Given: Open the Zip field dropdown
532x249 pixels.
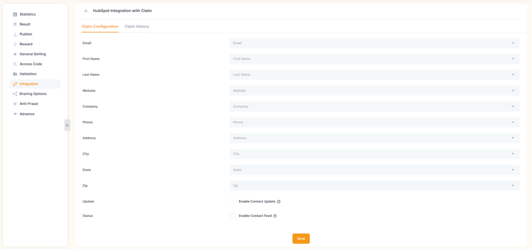Looking at the screenshot, I should [x=375, y=186].
